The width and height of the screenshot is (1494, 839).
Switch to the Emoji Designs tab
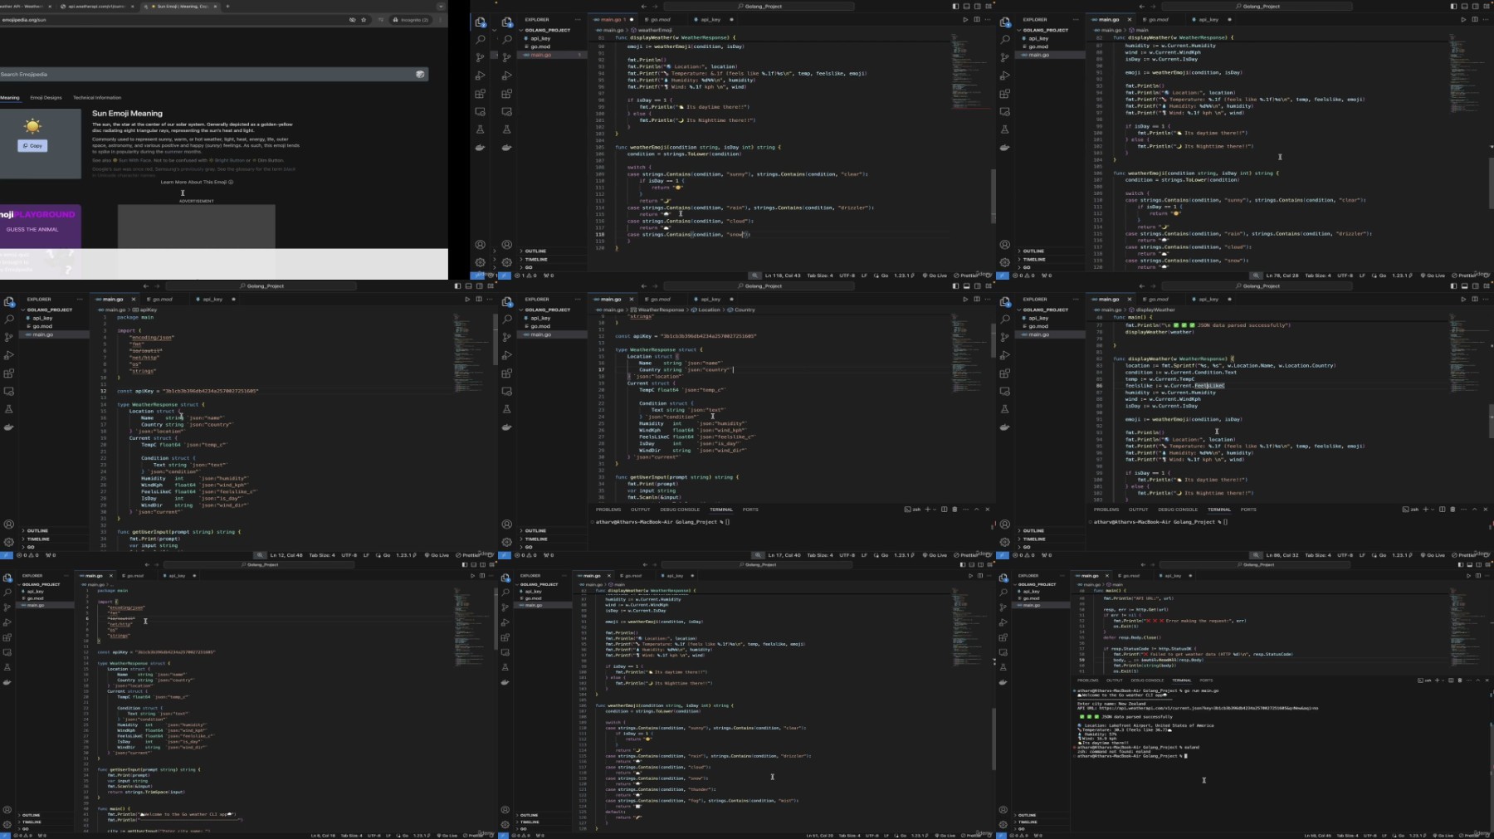point(46,98)
